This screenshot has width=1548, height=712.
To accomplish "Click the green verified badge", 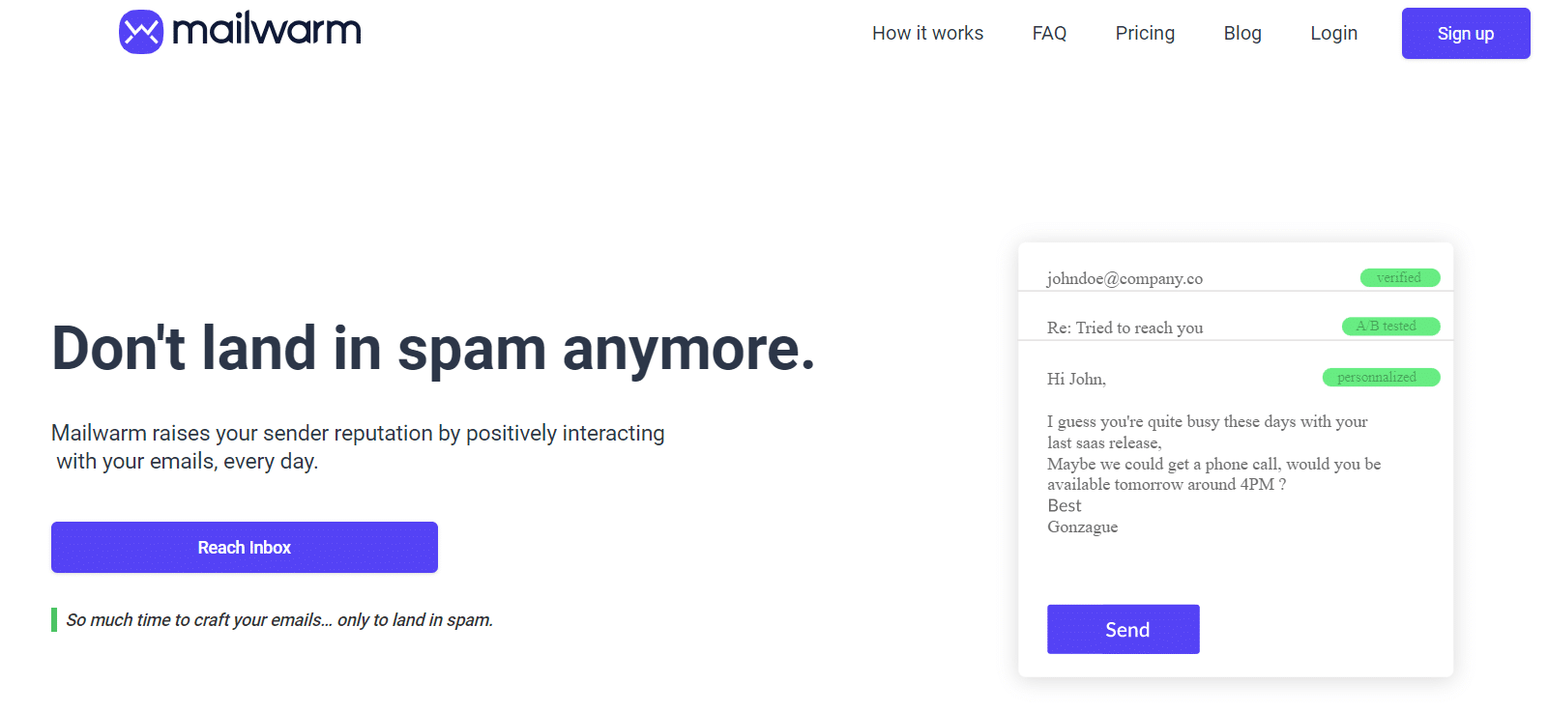I will click(x=1399, y=278).
